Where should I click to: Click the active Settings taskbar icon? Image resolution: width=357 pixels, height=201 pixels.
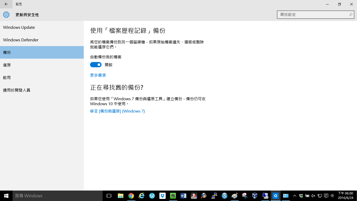[x=275, y=196]
